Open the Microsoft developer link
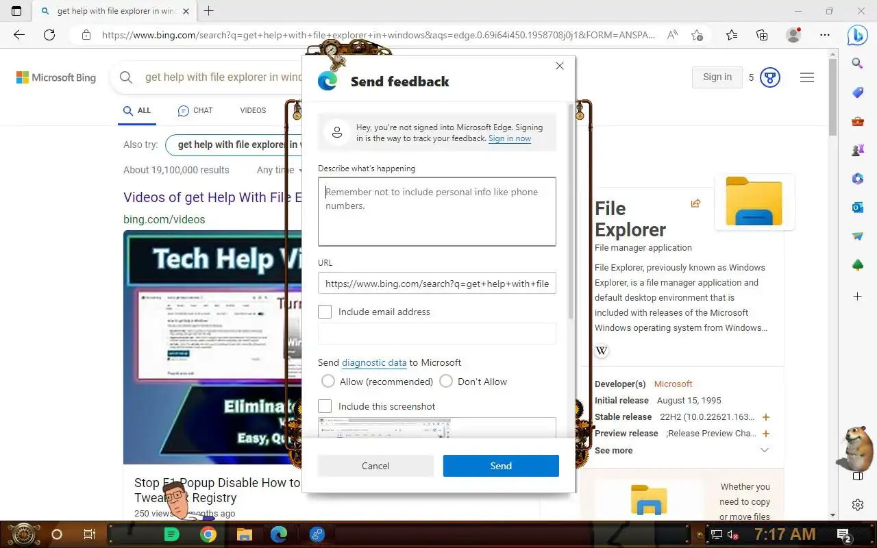The height and width of the screenshot is (548, 877). 673,384
